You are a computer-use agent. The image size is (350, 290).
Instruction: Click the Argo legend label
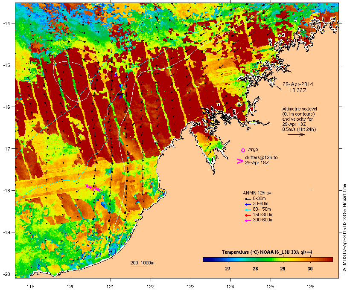253,149
